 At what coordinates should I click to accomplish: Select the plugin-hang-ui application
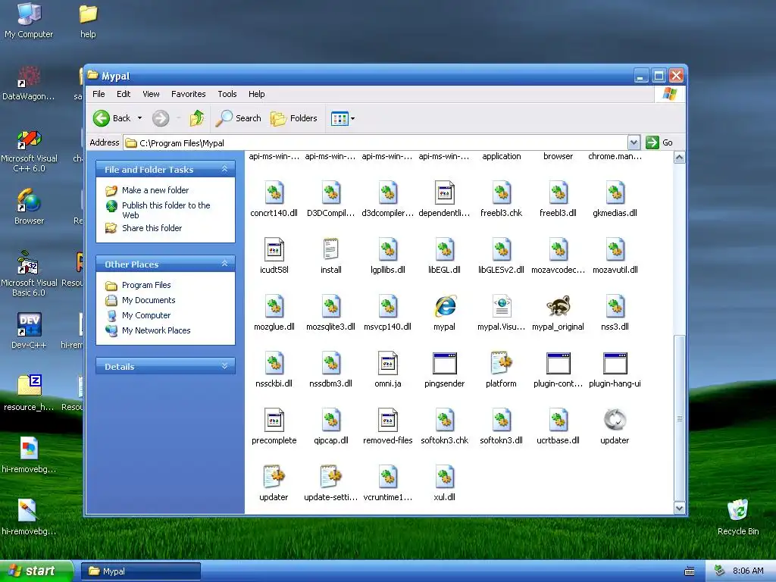615,370
